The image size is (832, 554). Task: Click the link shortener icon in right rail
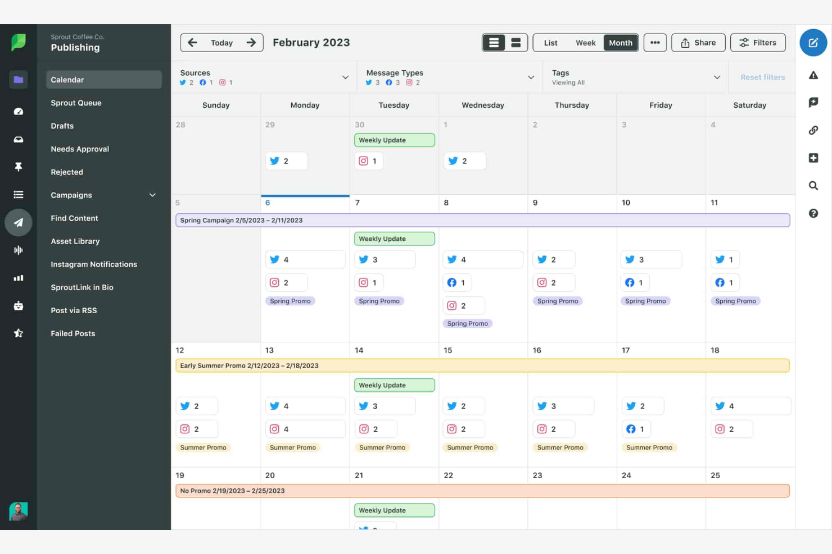pyautogui.click(x=813, y=130)
